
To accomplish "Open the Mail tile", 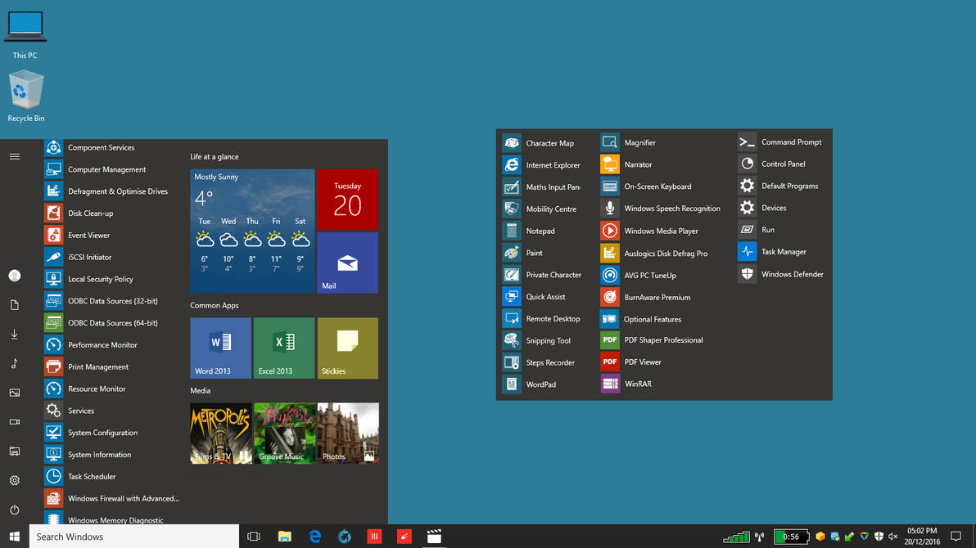I will (347, 263).
